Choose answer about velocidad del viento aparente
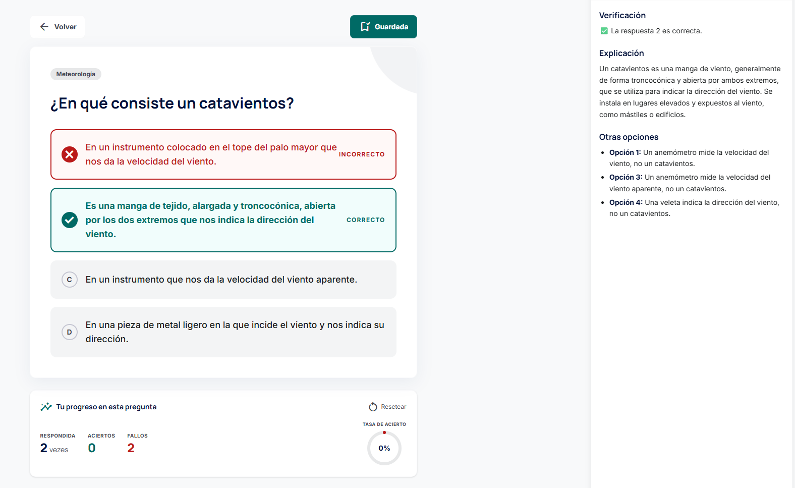Image resolution: width=795 pixels, height=488 pixels. (221, 280)
